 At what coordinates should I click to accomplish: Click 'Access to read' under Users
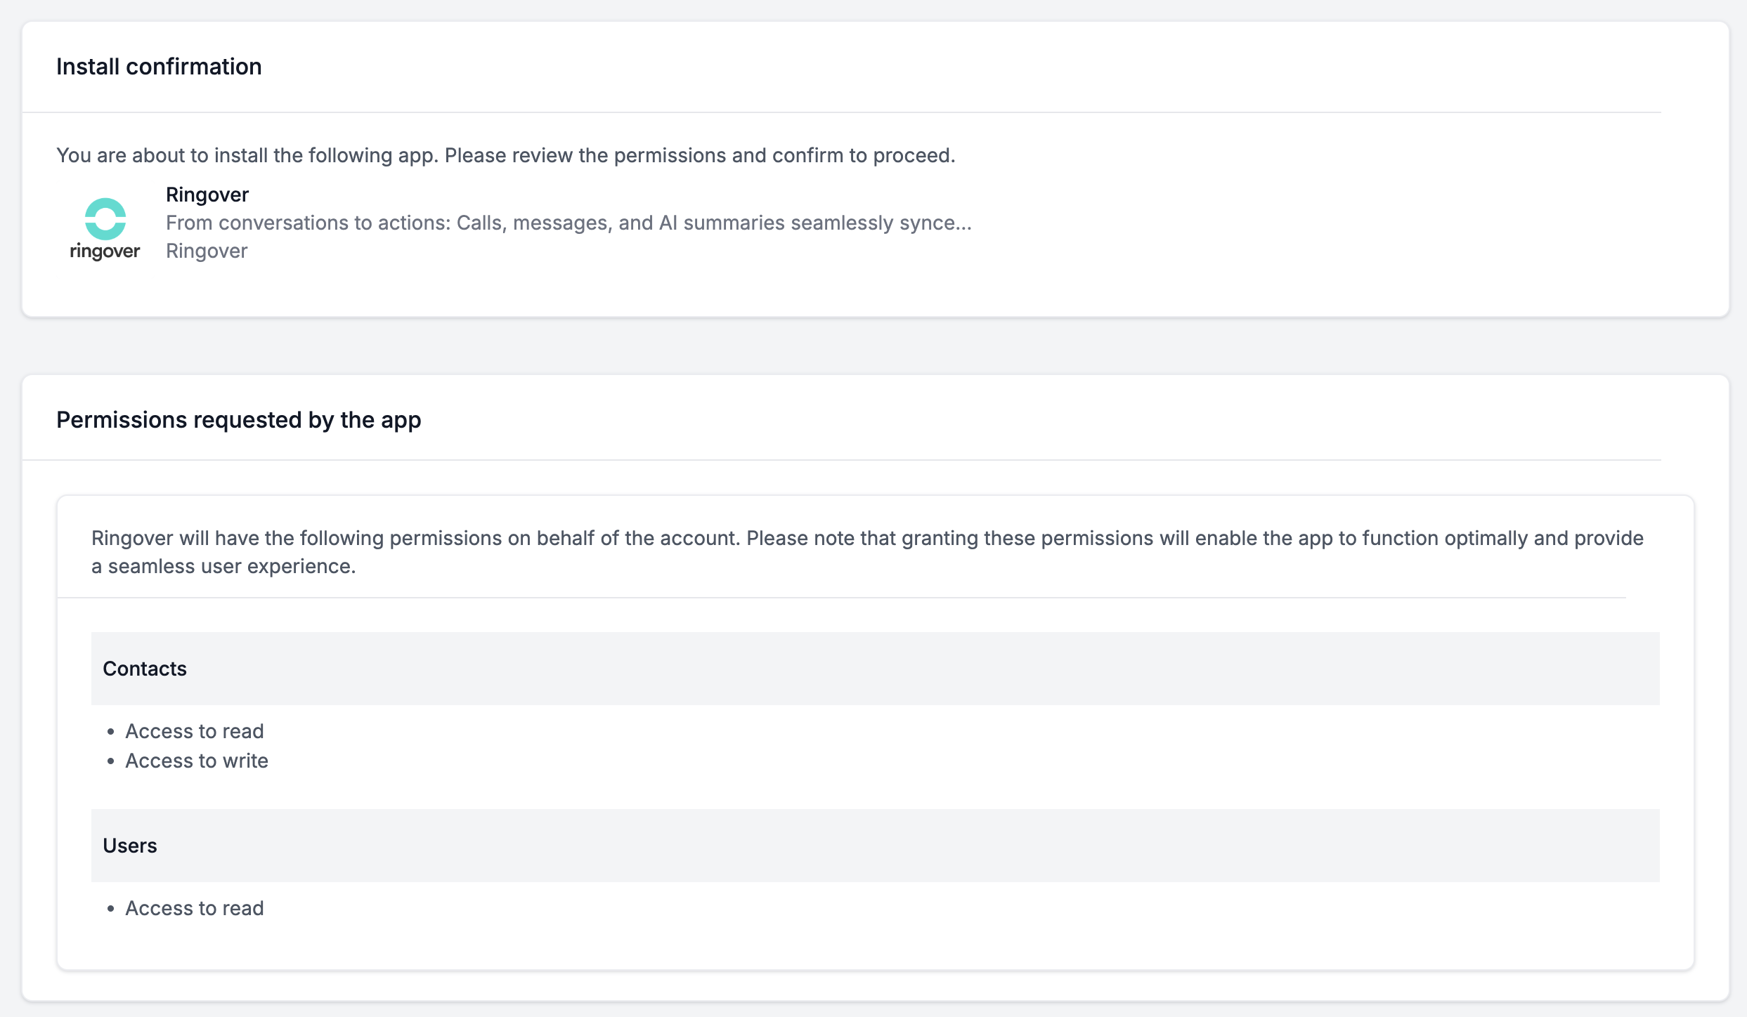click(x=195, y=908)
